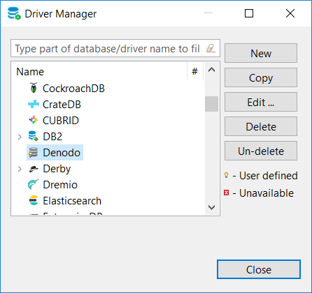Image resolution: width=312 pixels, height=293 pixels.
Task: Click the Denodo database icon
Action: 33,152
